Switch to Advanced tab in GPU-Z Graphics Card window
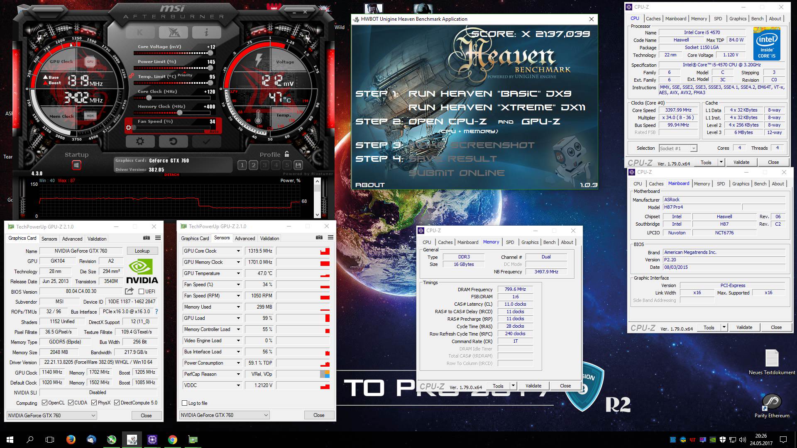The height and width of the screenshot is (448, 797). coord(72,239)
